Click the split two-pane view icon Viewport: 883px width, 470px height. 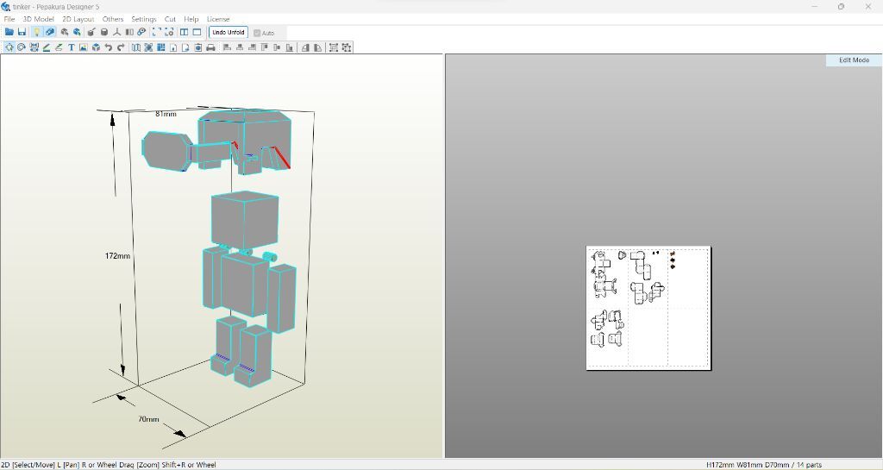point(184,32)
